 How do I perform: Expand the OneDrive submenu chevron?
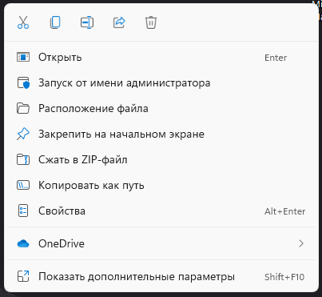pyautogui.click(x=301, y=243)
